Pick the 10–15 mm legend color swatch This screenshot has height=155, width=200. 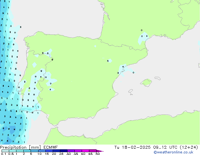pos(42,151)
